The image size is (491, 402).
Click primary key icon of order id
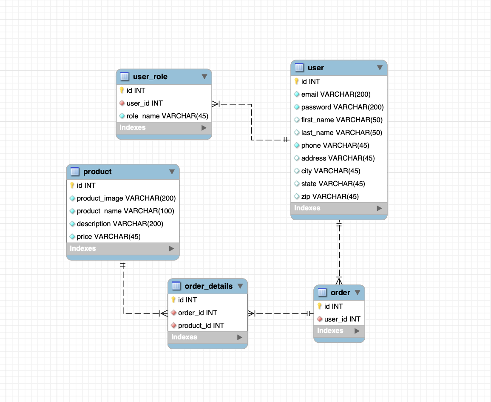coord(319,306)
